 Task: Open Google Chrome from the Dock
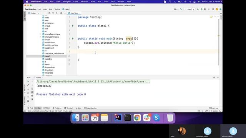pos(137,118)
